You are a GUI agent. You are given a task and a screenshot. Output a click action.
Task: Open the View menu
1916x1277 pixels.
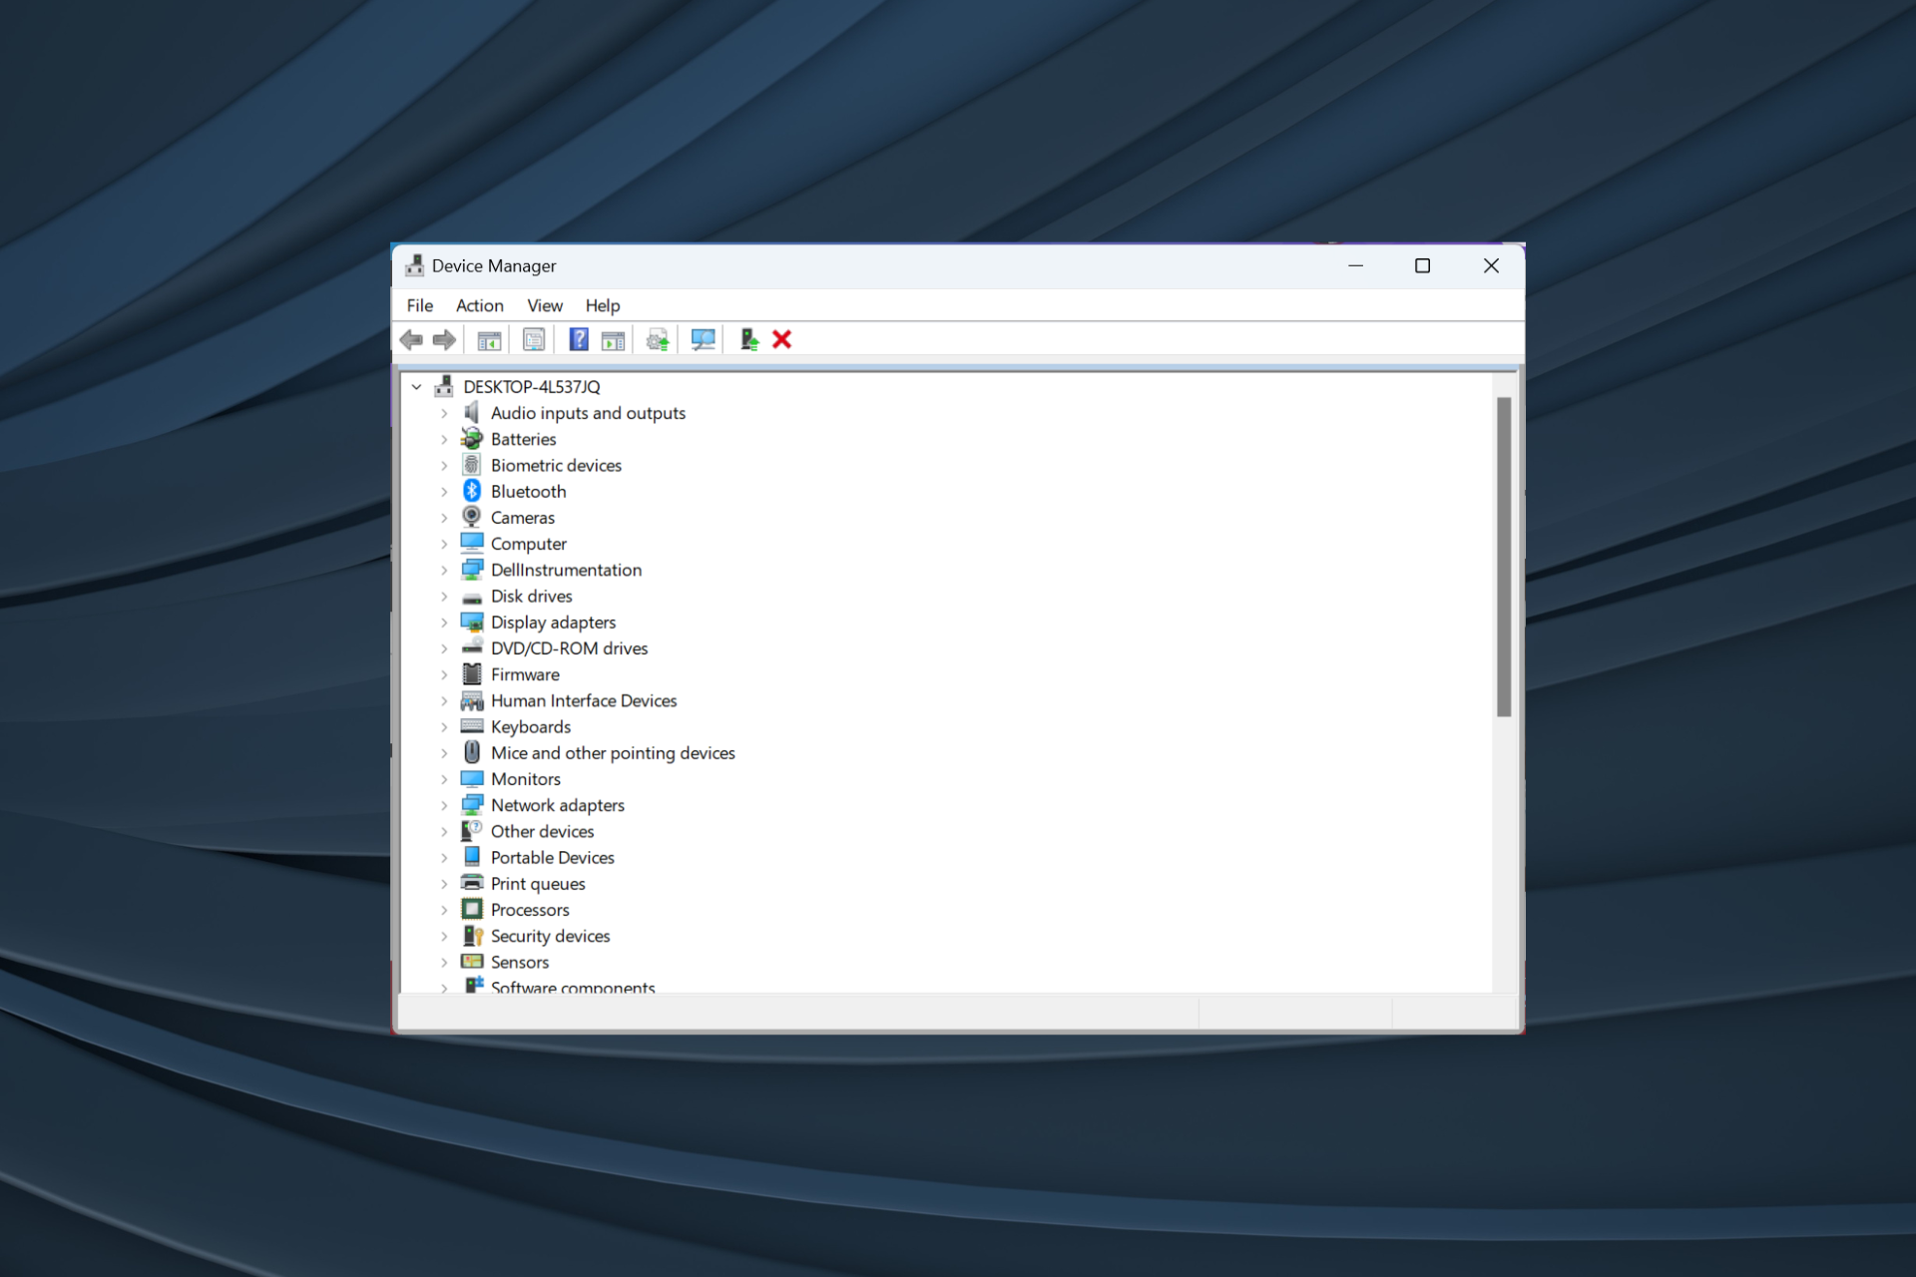(x=544, y=305)
